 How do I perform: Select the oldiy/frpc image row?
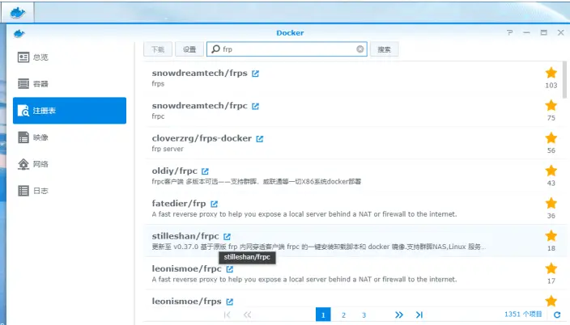pyautogui.click(x=355, y=175)
